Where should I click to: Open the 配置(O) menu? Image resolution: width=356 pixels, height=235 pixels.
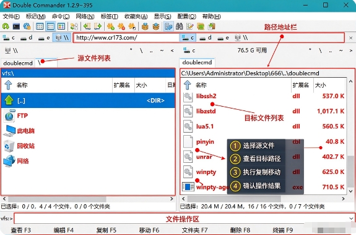point(186,17)
